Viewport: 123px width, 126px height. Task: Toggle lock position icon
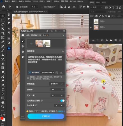pos(103,16)
